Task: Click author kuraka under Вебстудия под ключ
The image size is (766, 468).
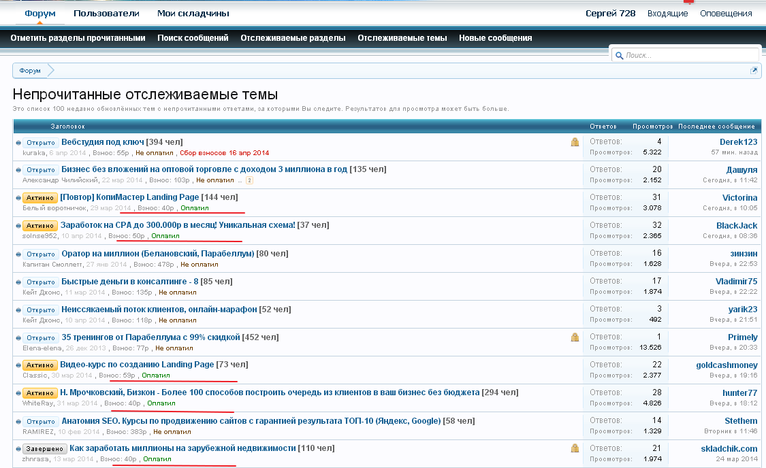Action: click(34, 153)
